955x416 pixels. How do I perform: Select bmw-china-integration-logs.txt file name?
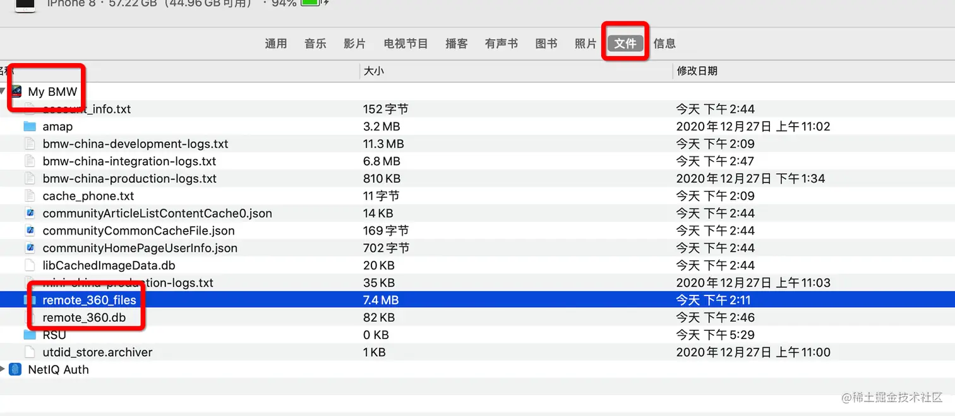tap(129, 161)
